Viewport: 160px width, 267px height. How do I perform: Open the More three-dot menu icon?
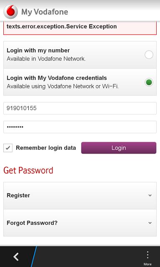click(x=147, y=255)
